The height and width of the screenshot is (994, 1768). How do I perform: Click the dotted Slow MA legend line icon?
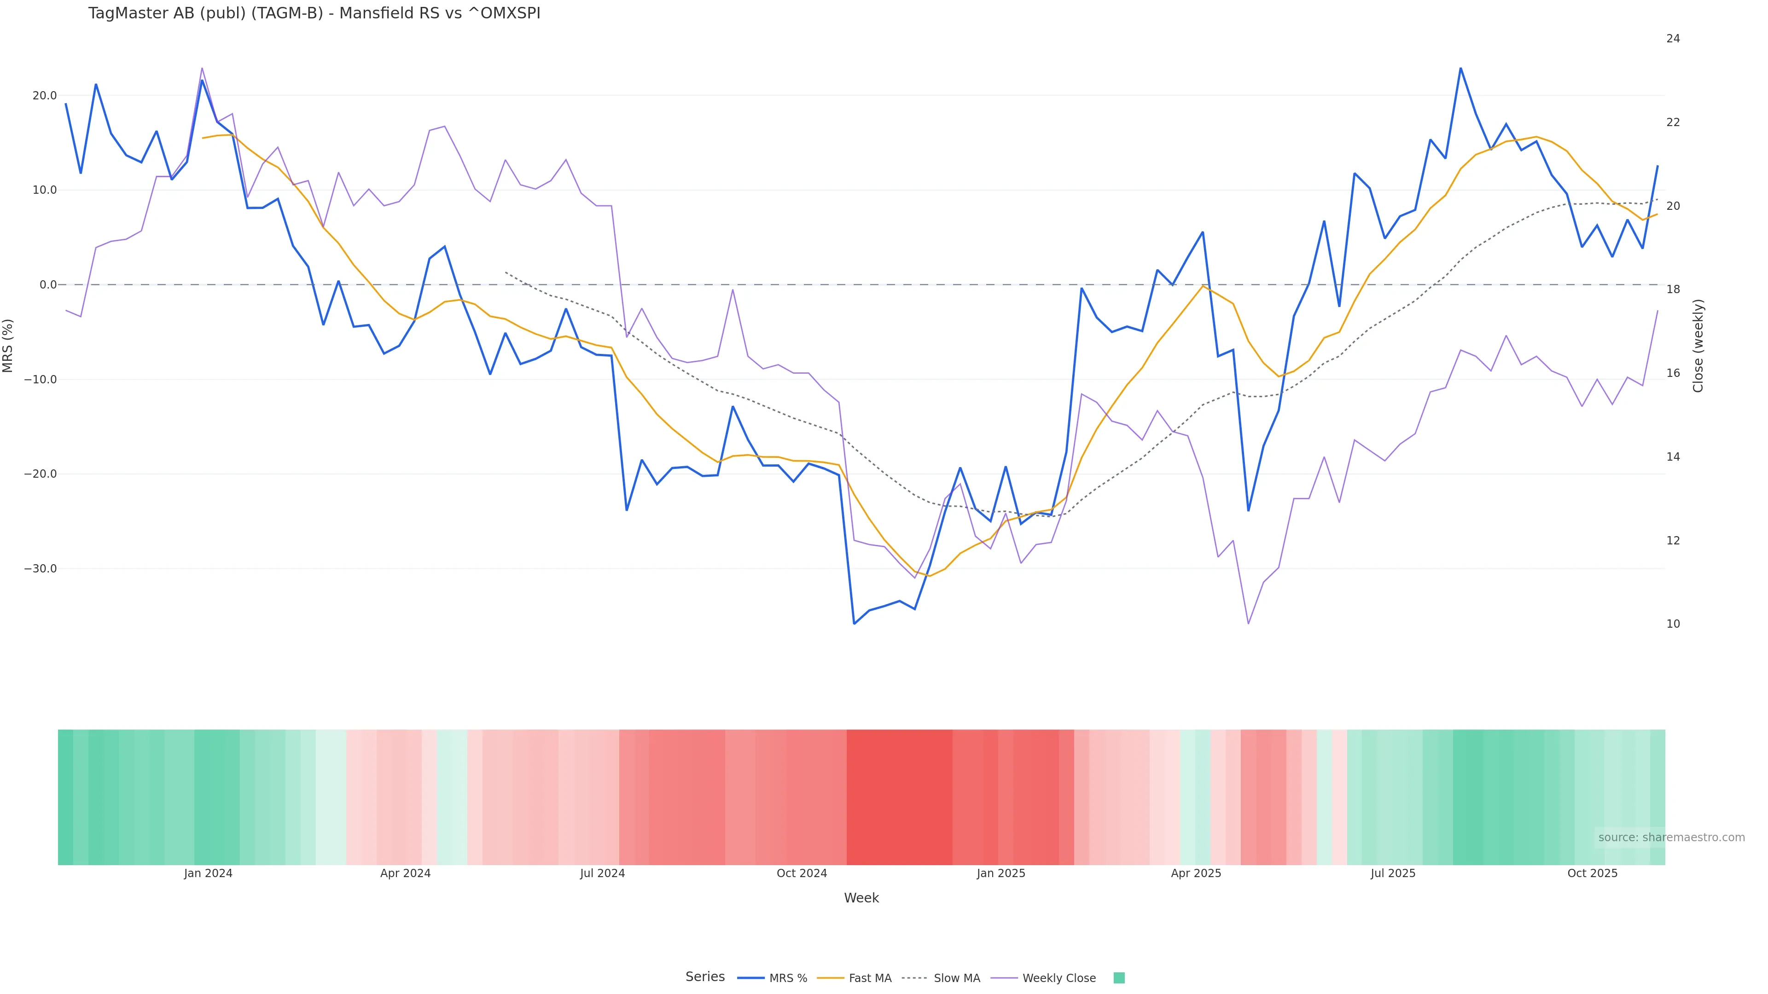point(914,978)
